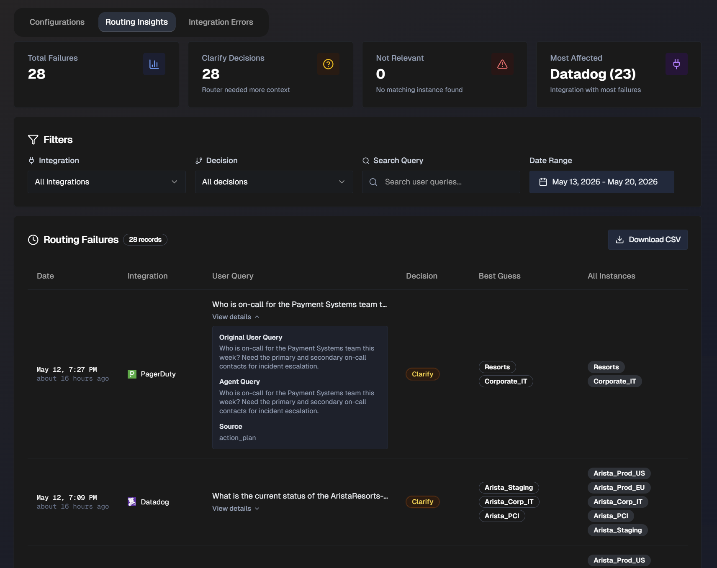Click the Filters funnel icon
Image resolution: width=717 pixels, height=568 pixels.
[x=33, y=140]
